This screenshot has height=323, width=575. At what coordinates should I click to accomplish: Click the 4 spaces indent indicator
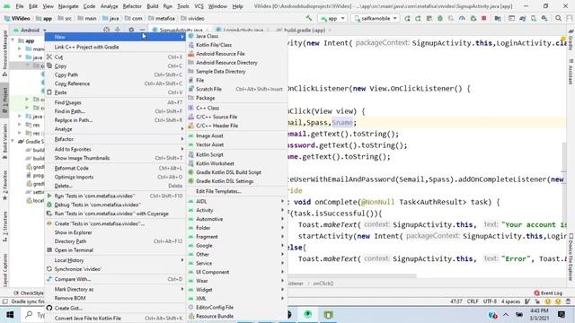pyautogui.click(x=510, y=301)
